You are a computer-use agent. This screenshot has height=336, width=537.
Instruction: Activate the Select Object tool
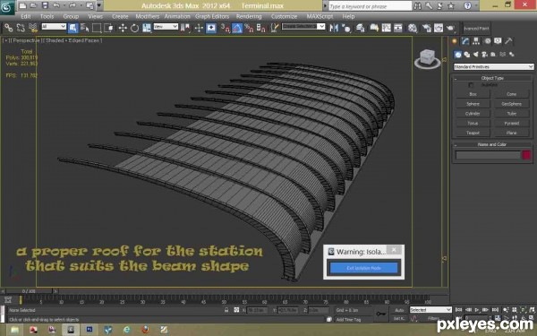(72, 28)
